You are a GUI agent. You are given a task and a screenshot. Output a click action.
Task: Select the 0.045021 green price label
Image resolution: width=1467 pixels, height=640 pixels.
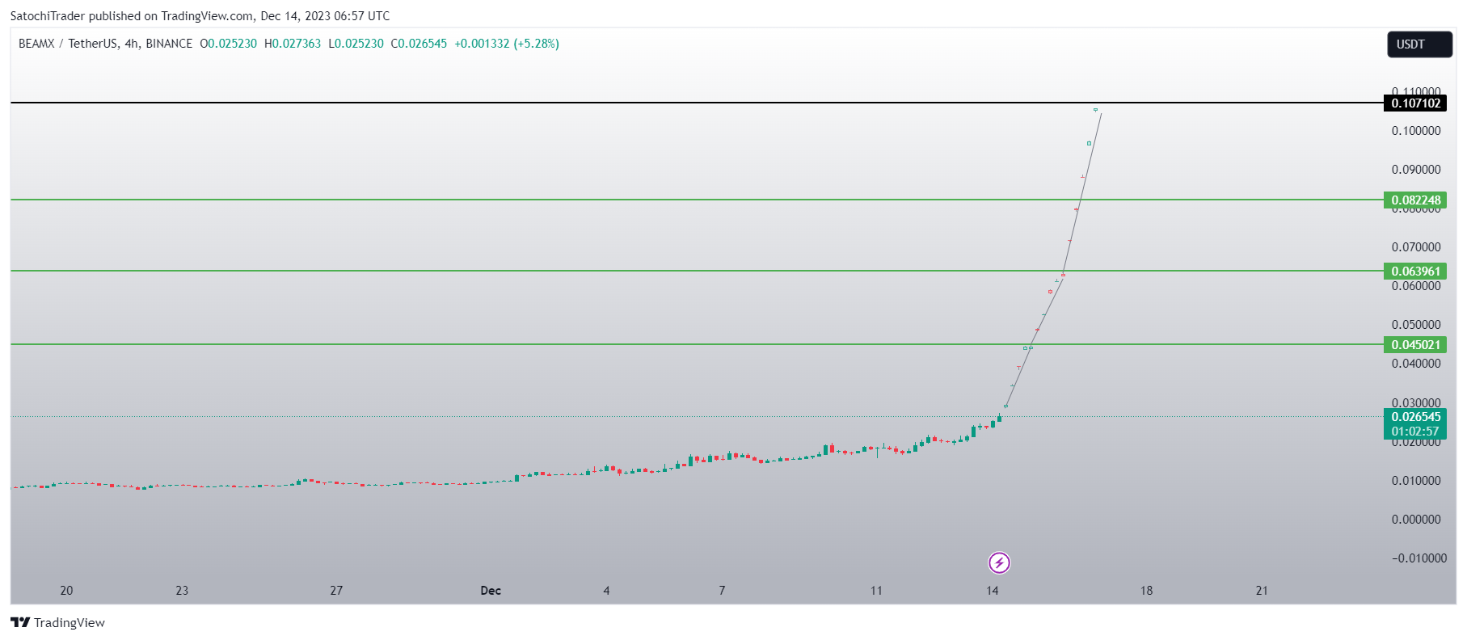(1415, 344)
